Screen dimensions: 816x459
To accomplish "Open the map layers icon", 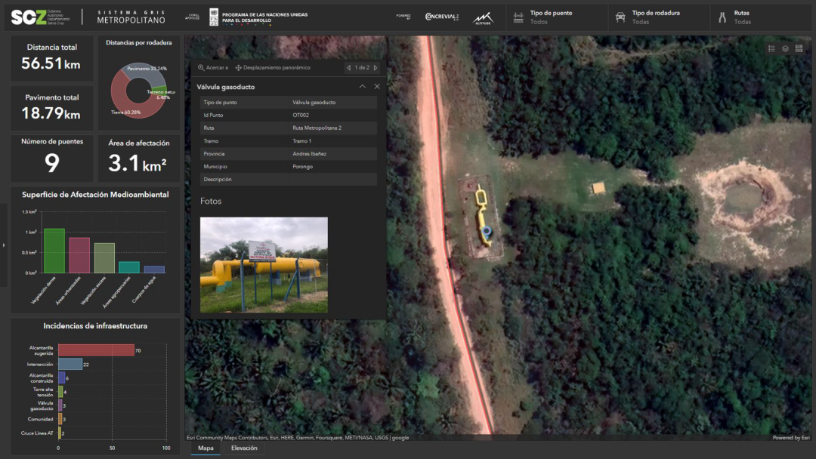I will 785,48.
